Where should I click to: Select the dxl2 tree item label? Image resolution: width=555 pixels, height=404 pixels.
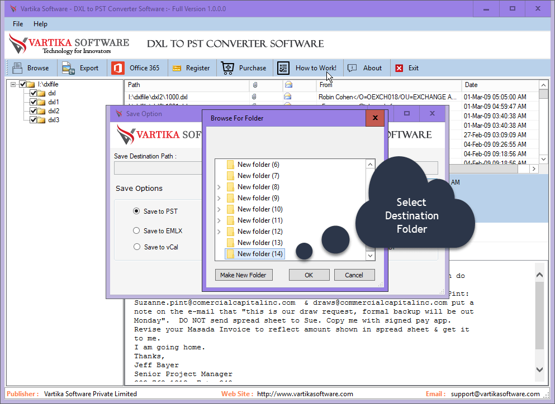coord(54,111)
